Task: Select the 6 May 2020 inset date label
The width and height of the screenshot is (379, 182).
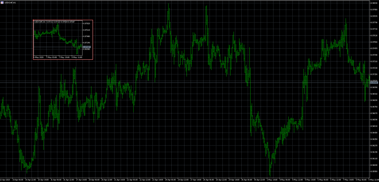Action: pyautogui.click(x=38, y=57)
